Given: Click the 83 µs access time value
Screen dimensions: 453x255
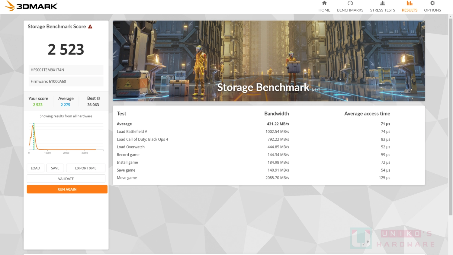Looking at the screenshot, I should coord(386,139).
